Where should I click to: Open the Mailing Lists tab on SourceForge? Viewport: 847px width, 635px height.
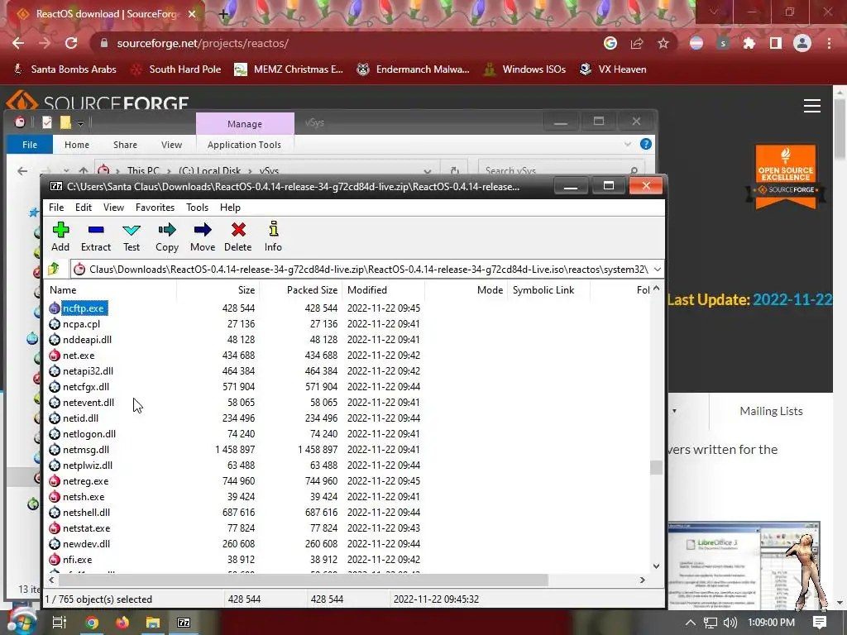771,411
